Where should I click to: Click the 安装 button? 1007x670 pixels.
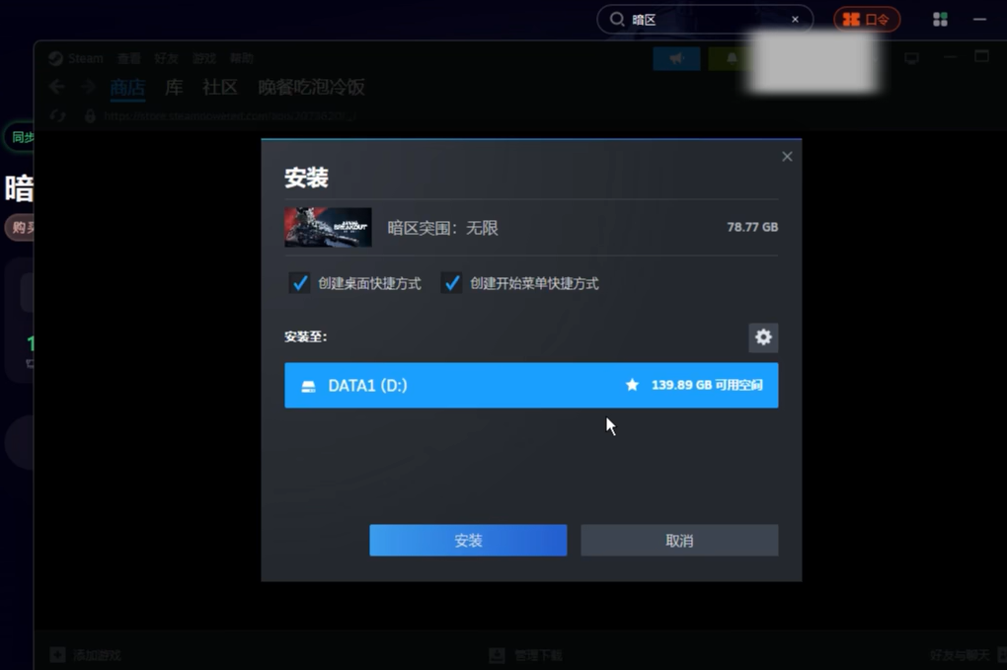coord(468,541)
